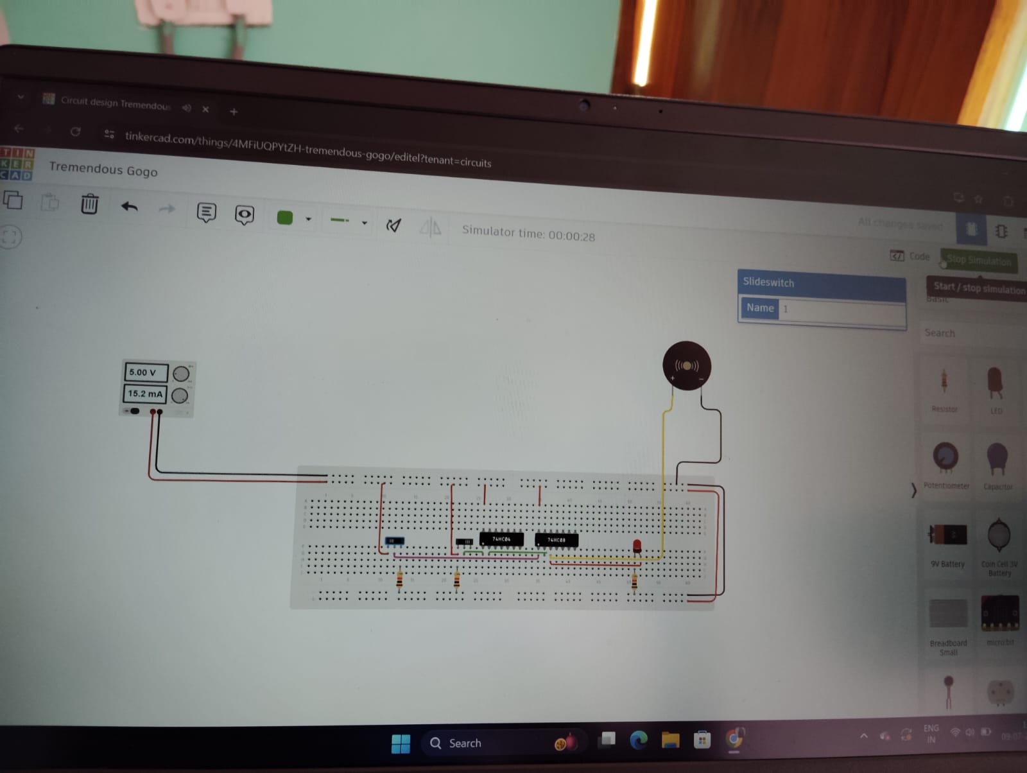Open Task View on the taskbar
Screen dimensions: 1027x773
click(x=607, y=740)
